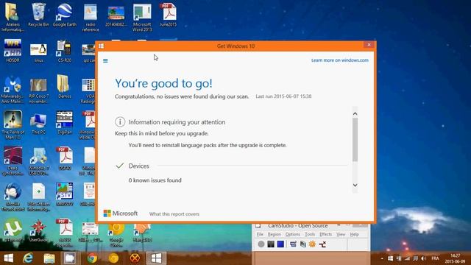Click the CamStudio orange sun-shaped icon

pos(312,244)
